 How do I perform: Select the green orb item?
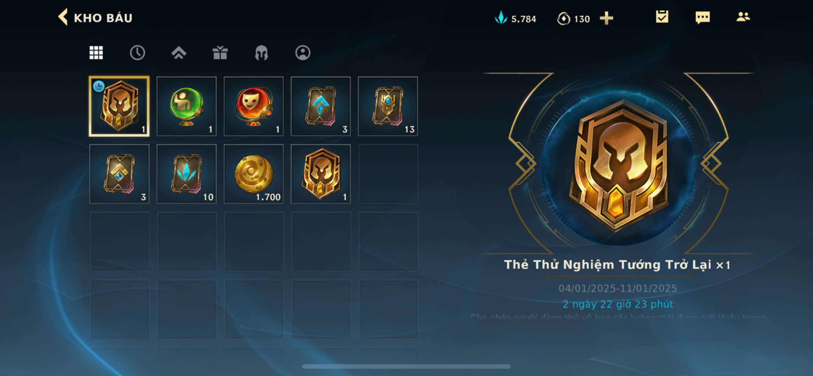[x=187, y=107]
